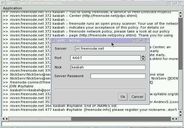Click the 'freenode network policy, please take a look' line

[86, 32]
